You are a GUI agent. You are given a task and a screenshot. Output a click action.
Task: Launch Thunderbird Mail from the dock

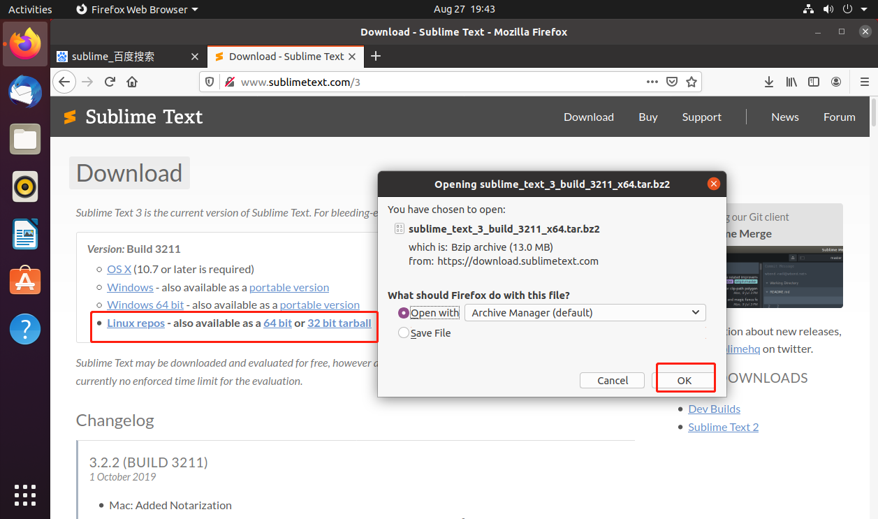click(x=25, y=92)
